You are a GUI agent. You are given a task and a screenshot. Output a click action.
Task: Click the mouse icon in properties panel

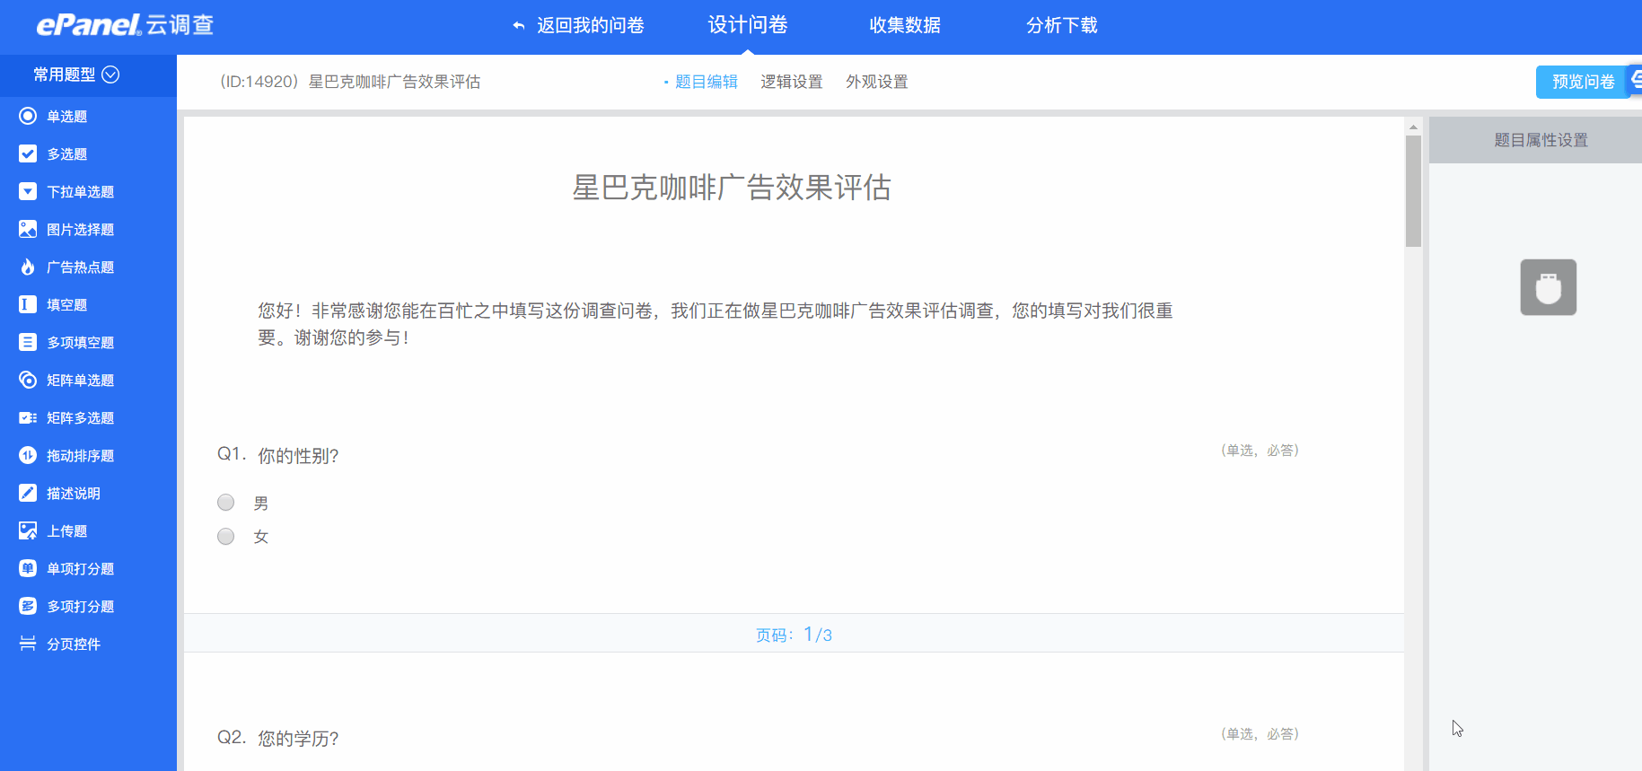(1548, 287)
